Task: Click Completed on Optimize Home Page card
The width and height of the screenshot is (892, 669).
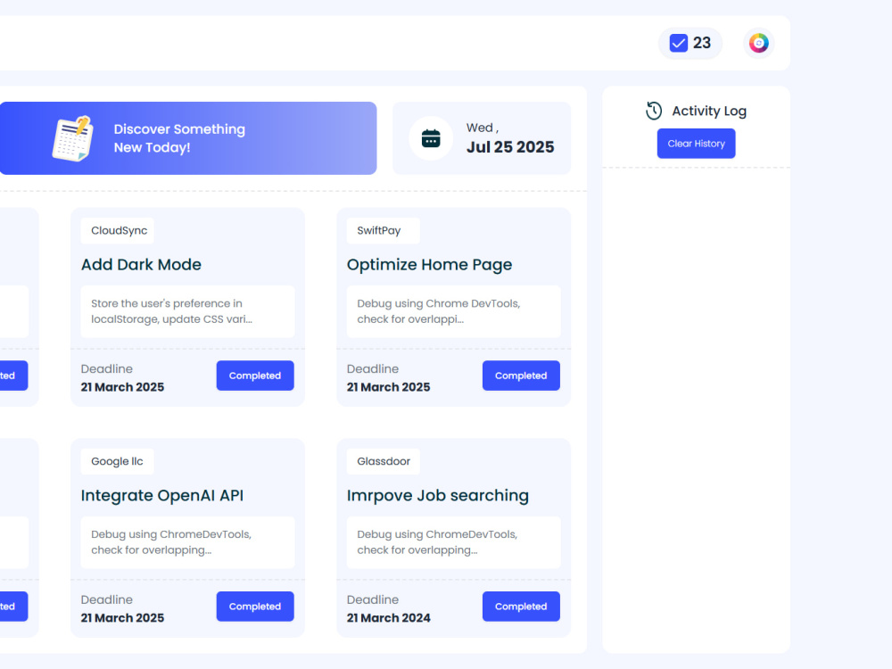Action: tap(521, 376)
